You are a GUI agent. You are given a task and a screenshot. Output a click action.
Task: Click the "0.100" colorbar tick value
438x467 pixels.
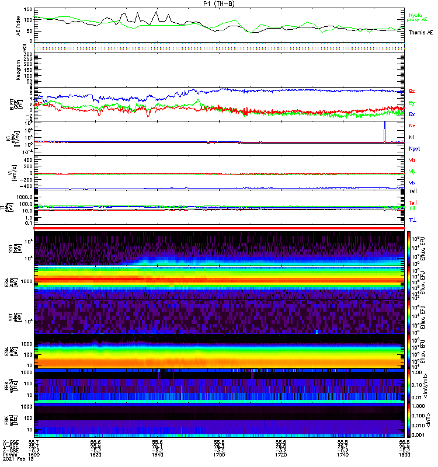point(418,416)
